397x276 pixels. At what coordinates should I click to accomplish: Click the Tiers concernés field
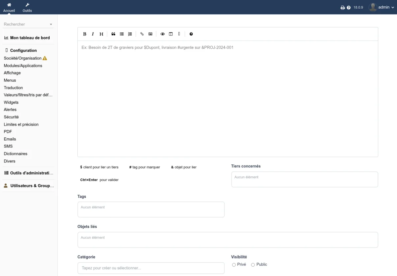pos(304,179)
